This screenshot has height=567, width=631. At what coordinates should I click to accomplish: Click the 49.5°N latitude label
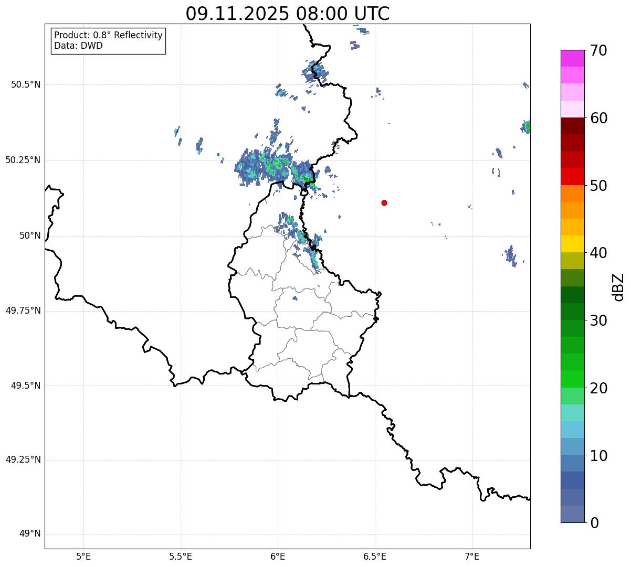pos(25,386)
